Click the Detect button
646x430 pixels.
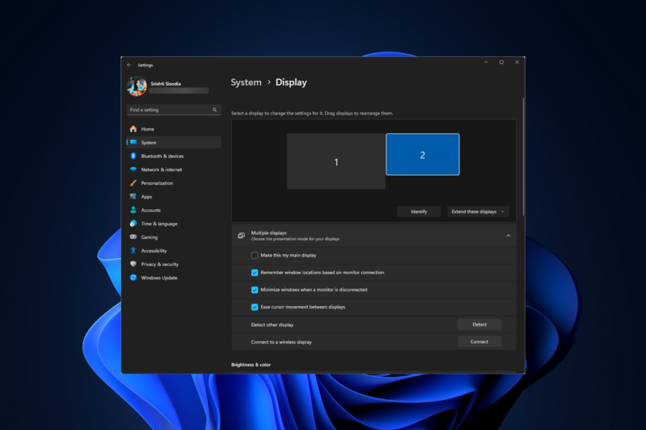click(480, 324)
